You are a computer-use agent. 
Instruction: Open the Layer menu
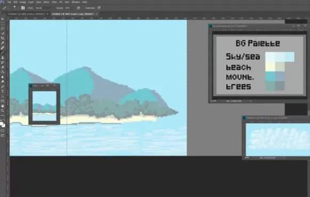pyautogui.click(x=31, y=2)
